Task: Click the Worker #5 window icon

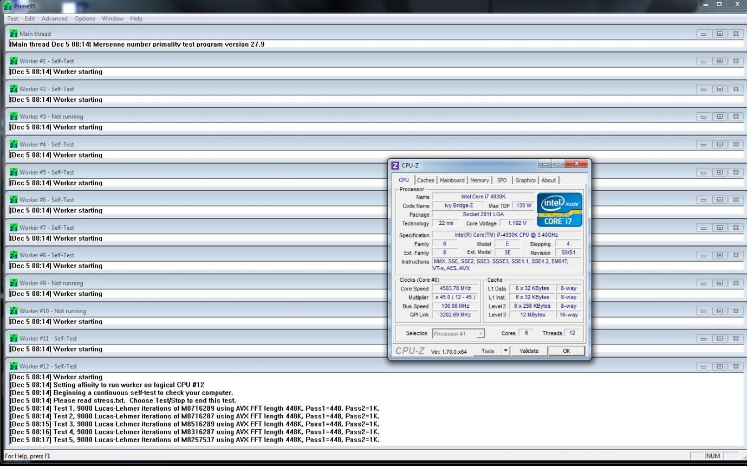Action: (x=14, y=172)
